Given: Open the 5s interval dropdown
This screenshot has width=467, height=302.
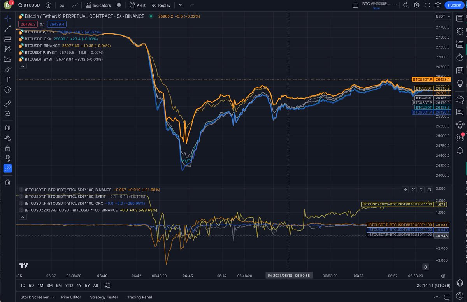Looking at the screenshot, I should point(61,5).
